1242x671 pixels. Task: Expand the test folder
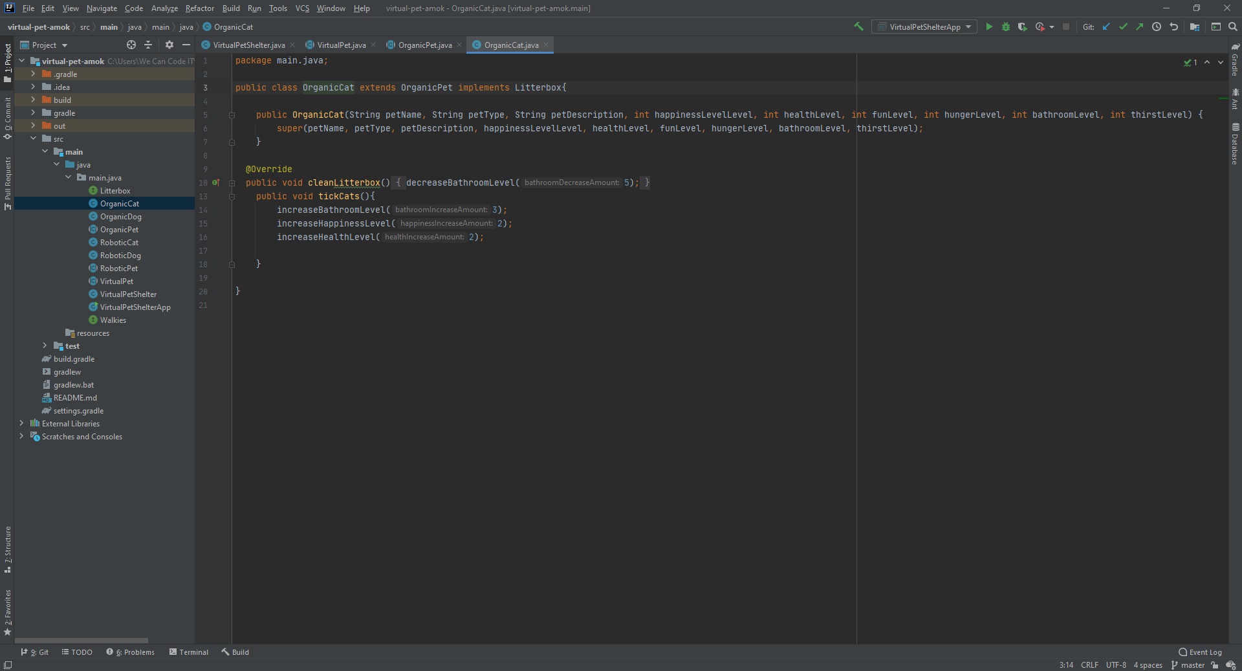(45, 346)
